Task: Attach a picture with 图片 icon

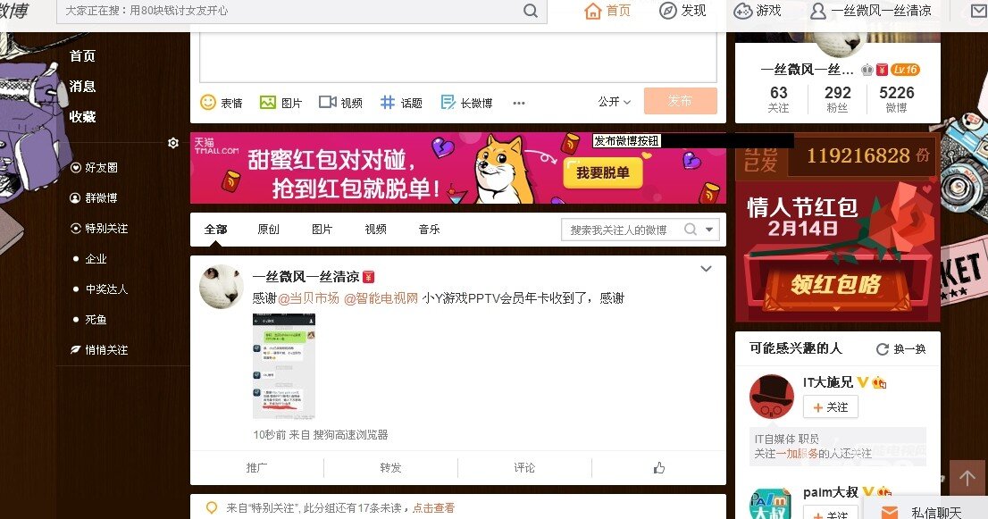Action: point(268,102)
